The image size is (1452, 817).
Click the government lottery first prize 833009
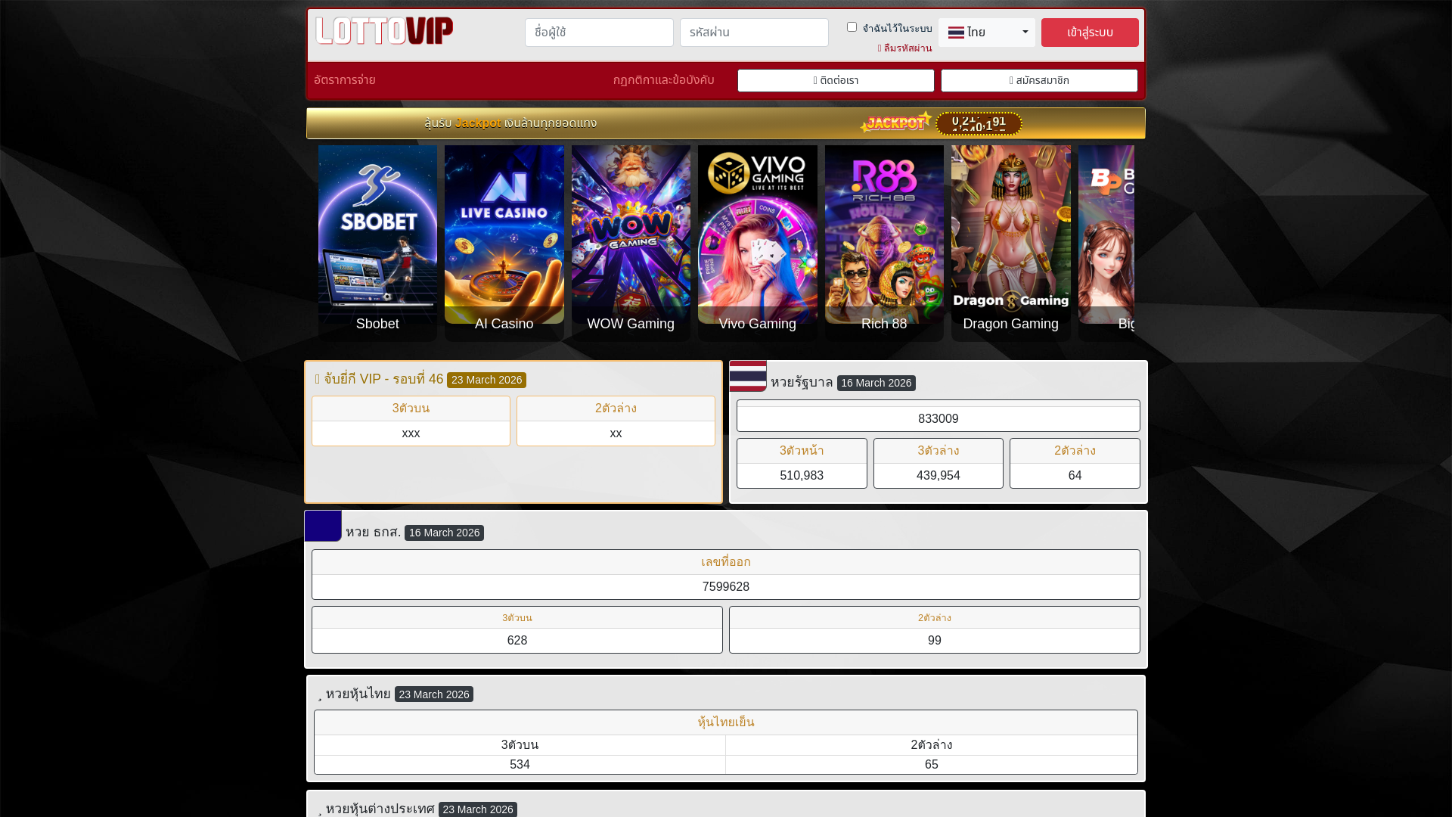coord(938,419)
